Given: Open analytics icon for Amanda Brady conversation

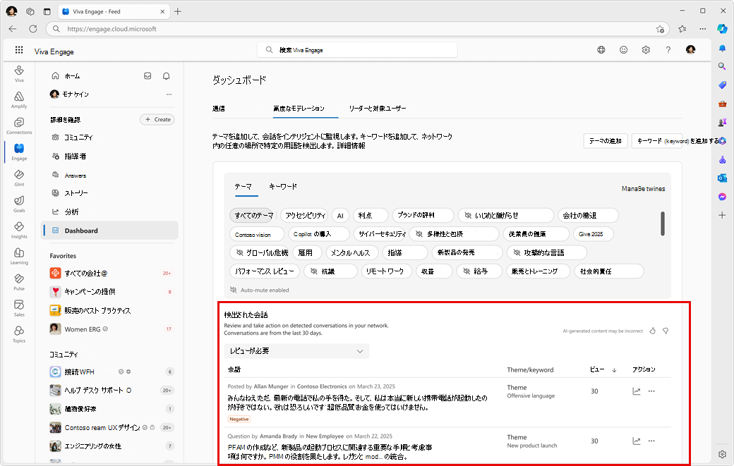Looking at the screenshot, I should (x=637, y=441).
